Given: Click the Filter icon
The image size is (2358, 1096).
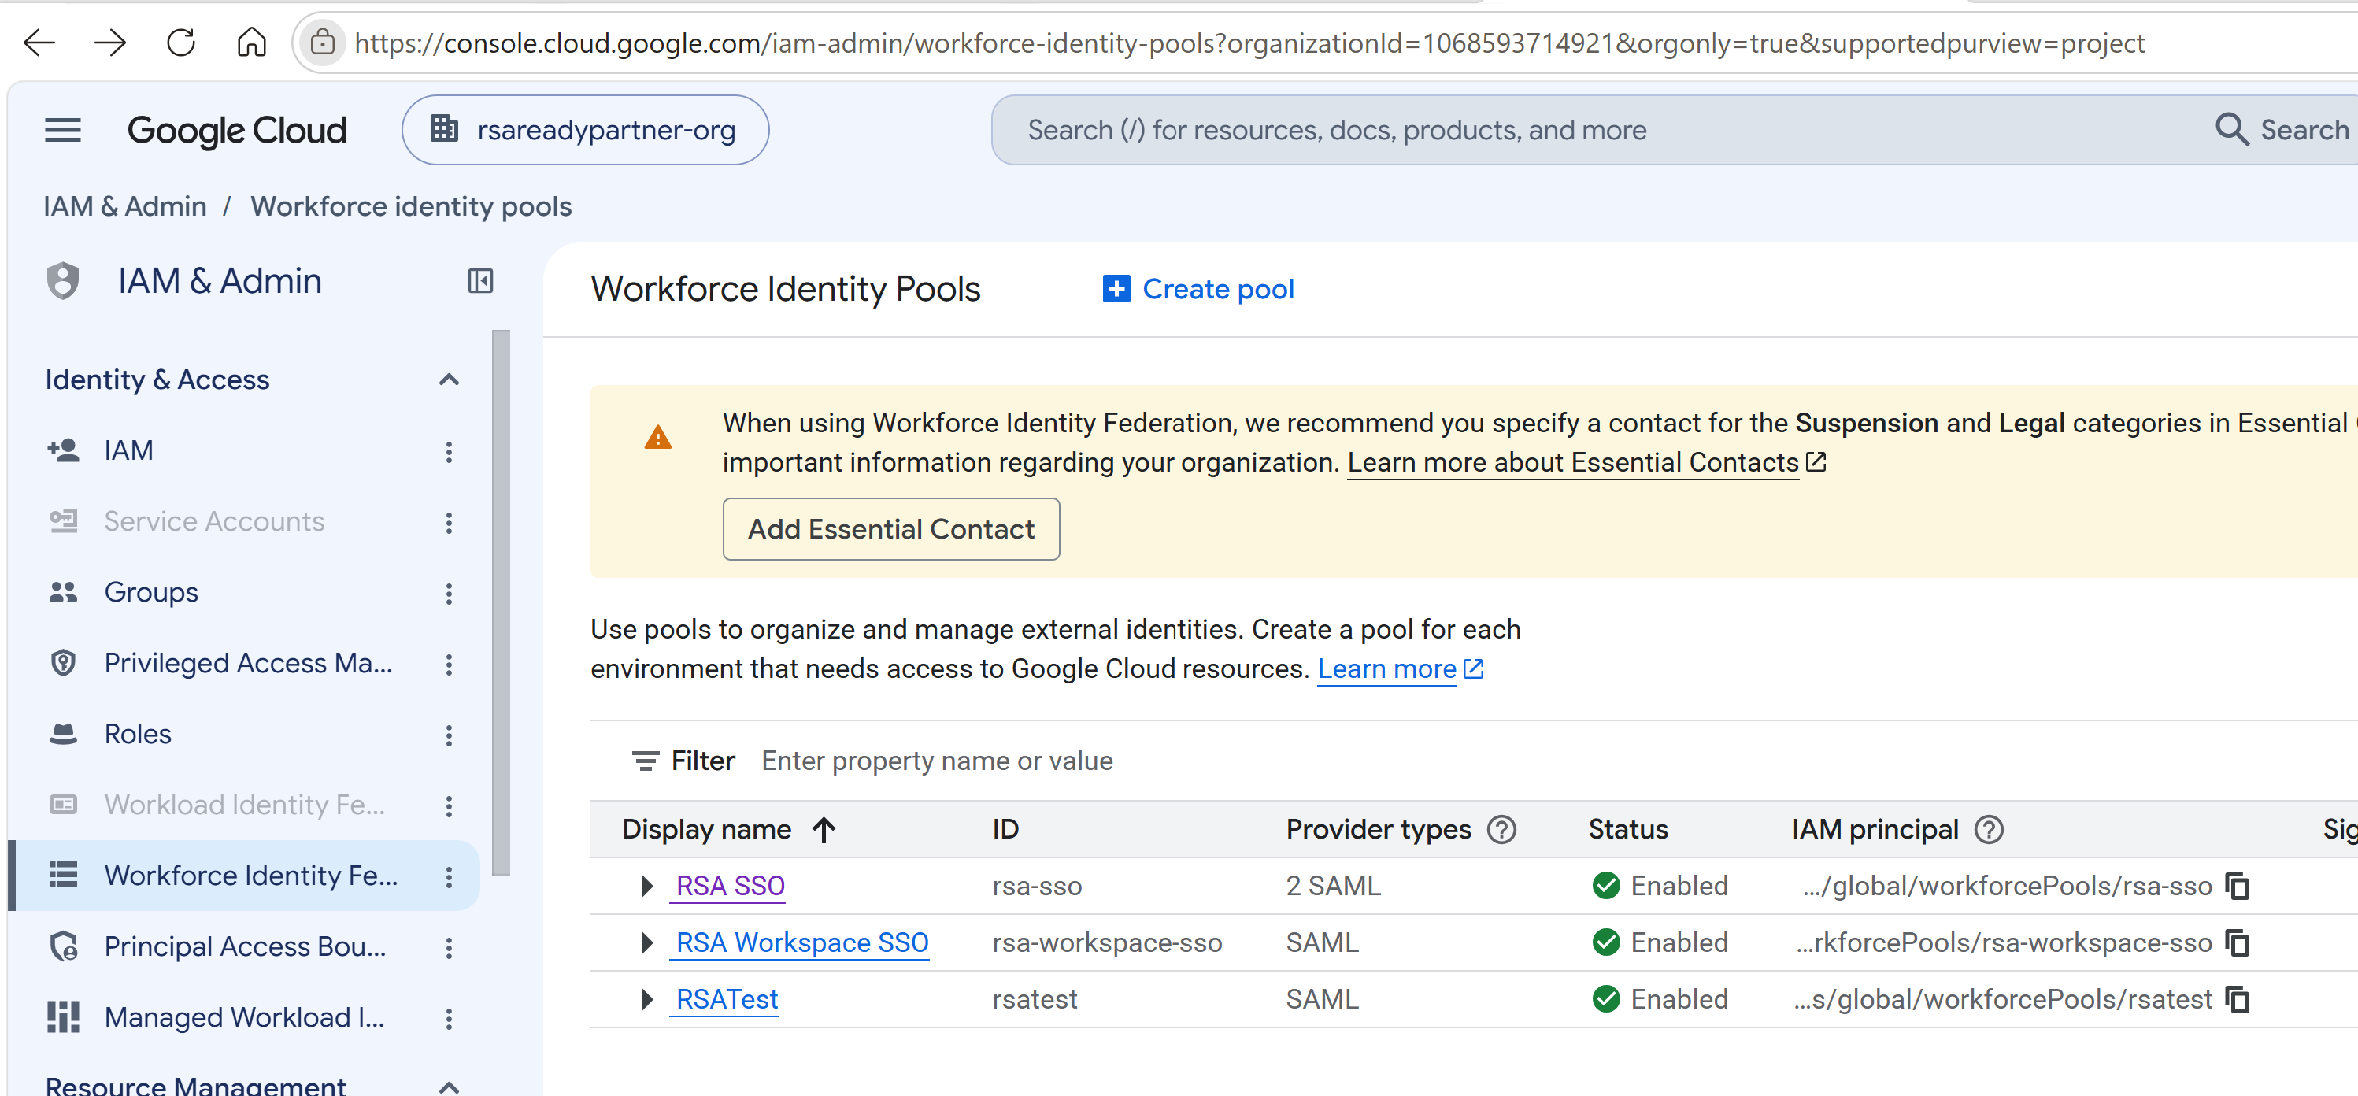Looking at the screenshot, I should [646, 761].
